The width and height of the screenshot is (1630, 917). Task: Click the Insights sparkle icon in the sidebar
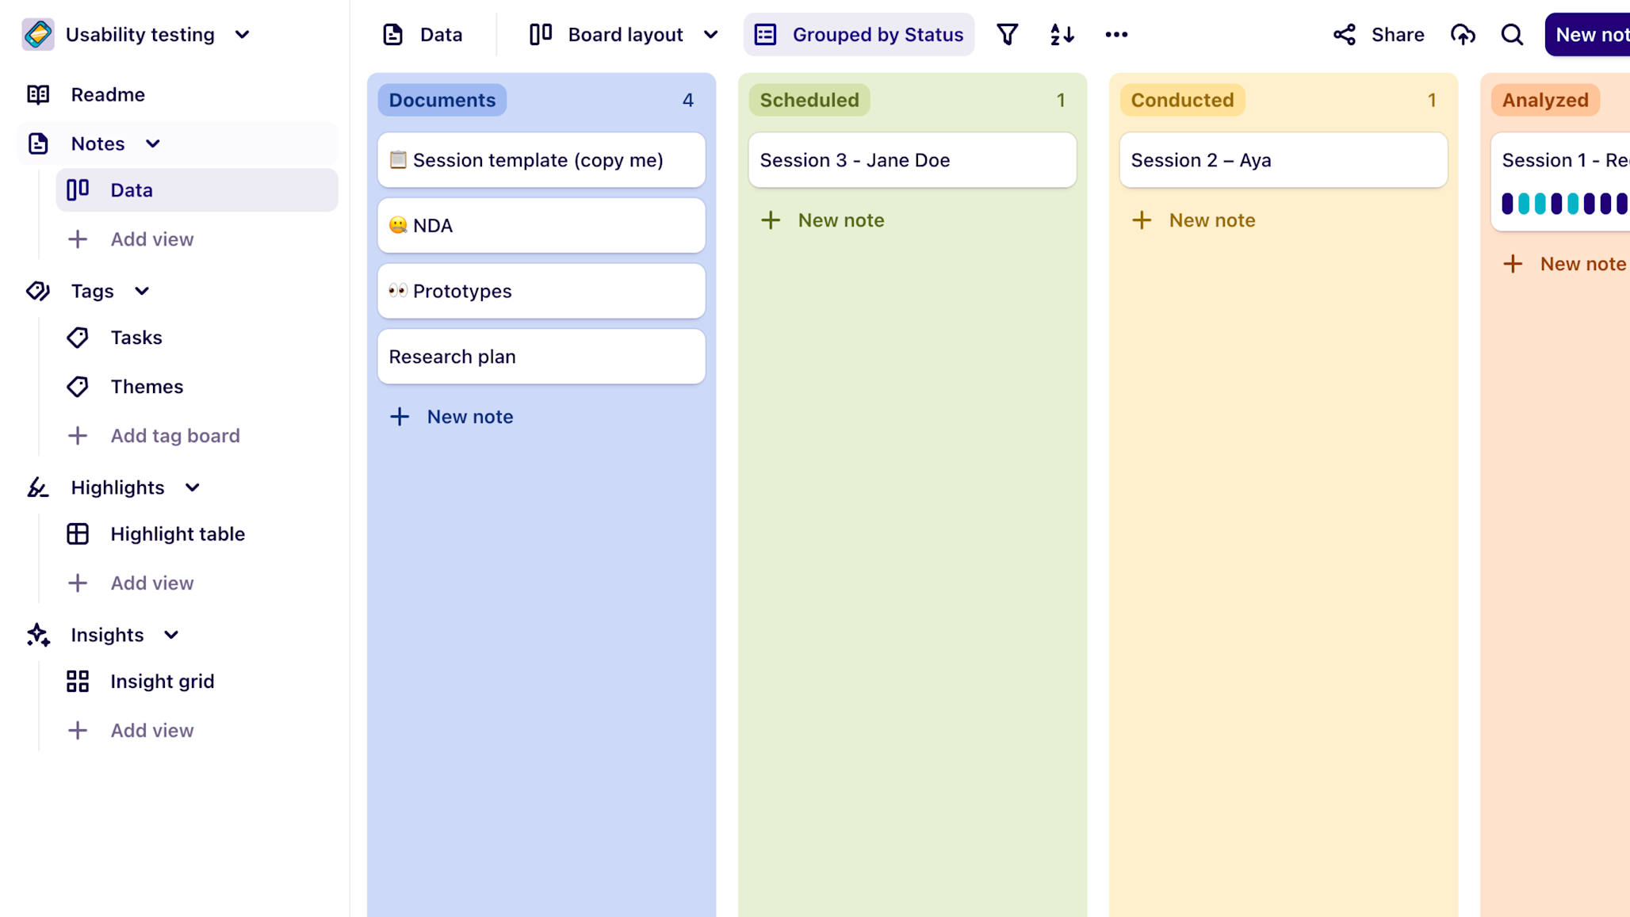coord(37,634)
